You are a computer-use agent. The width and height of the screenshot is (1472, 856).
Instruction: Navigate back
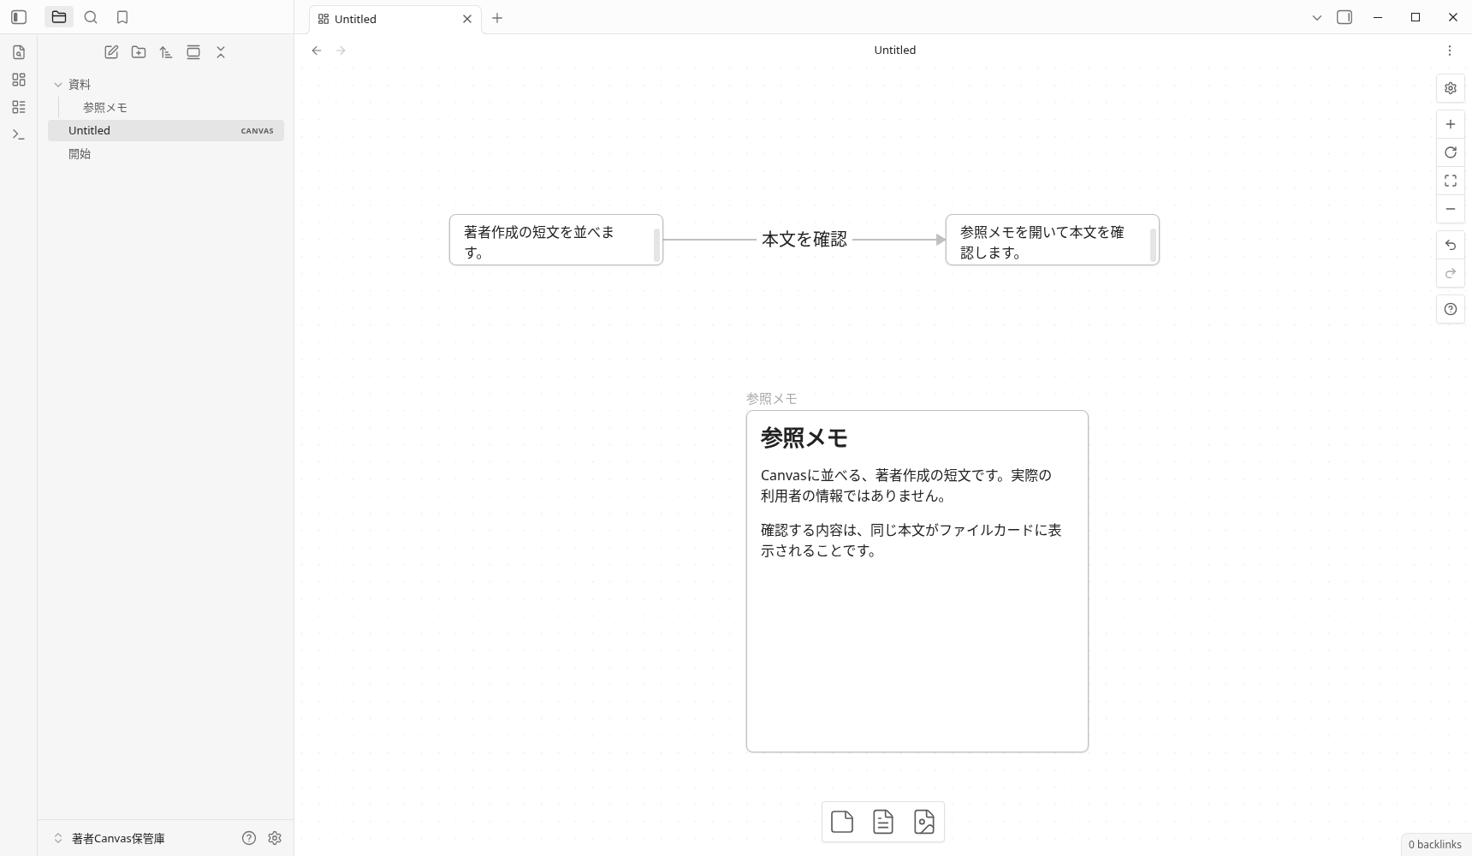coord(317,51)
